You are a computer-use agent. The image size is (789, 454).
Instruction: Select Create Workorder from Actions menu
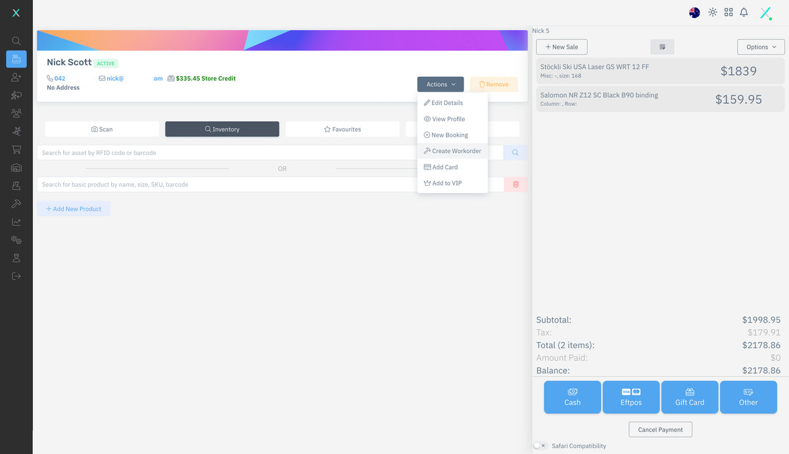pyautogui.click(x=452, y=151)
